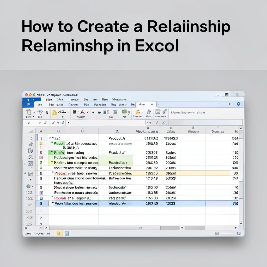Screen dimensions: 267x267
Task: Collapse ribbon using dash left of help icon
Action: click(x=221, y=104)
